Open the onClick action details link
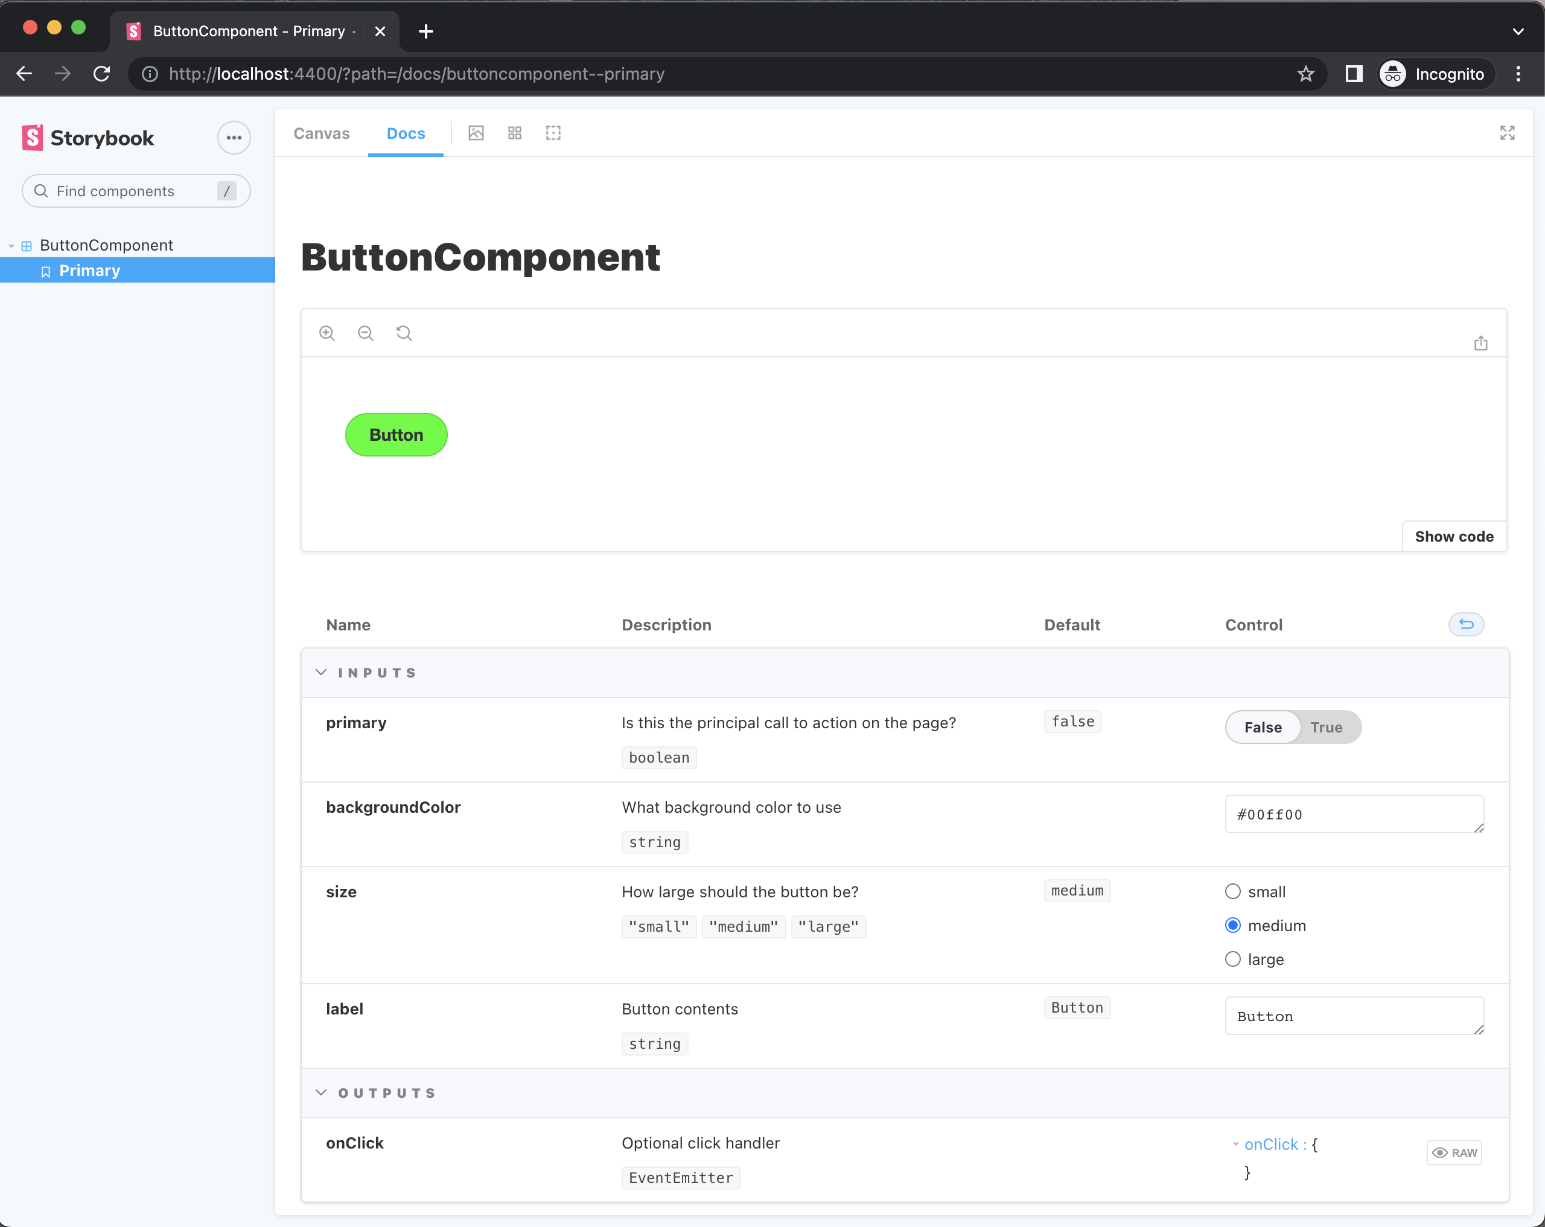 point(1272,1144)
